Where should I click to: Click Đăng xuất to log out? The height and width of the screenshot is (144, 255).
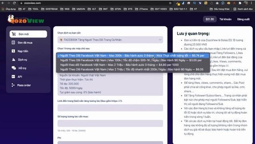pyautogui.click(x=243, y=19)
